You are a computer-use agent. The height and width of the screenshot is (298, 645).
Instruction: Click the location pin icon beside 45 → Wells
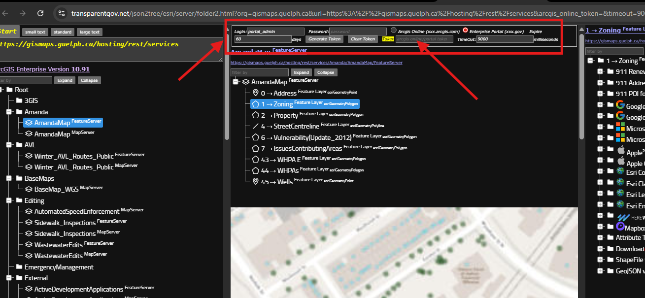(x=255, y=181)
